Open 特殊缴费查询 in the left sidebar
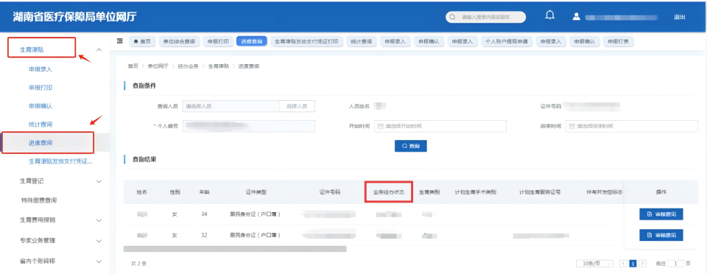Image resolution: width=707 pixels, height=274 pixels. [x=39, y=200]
